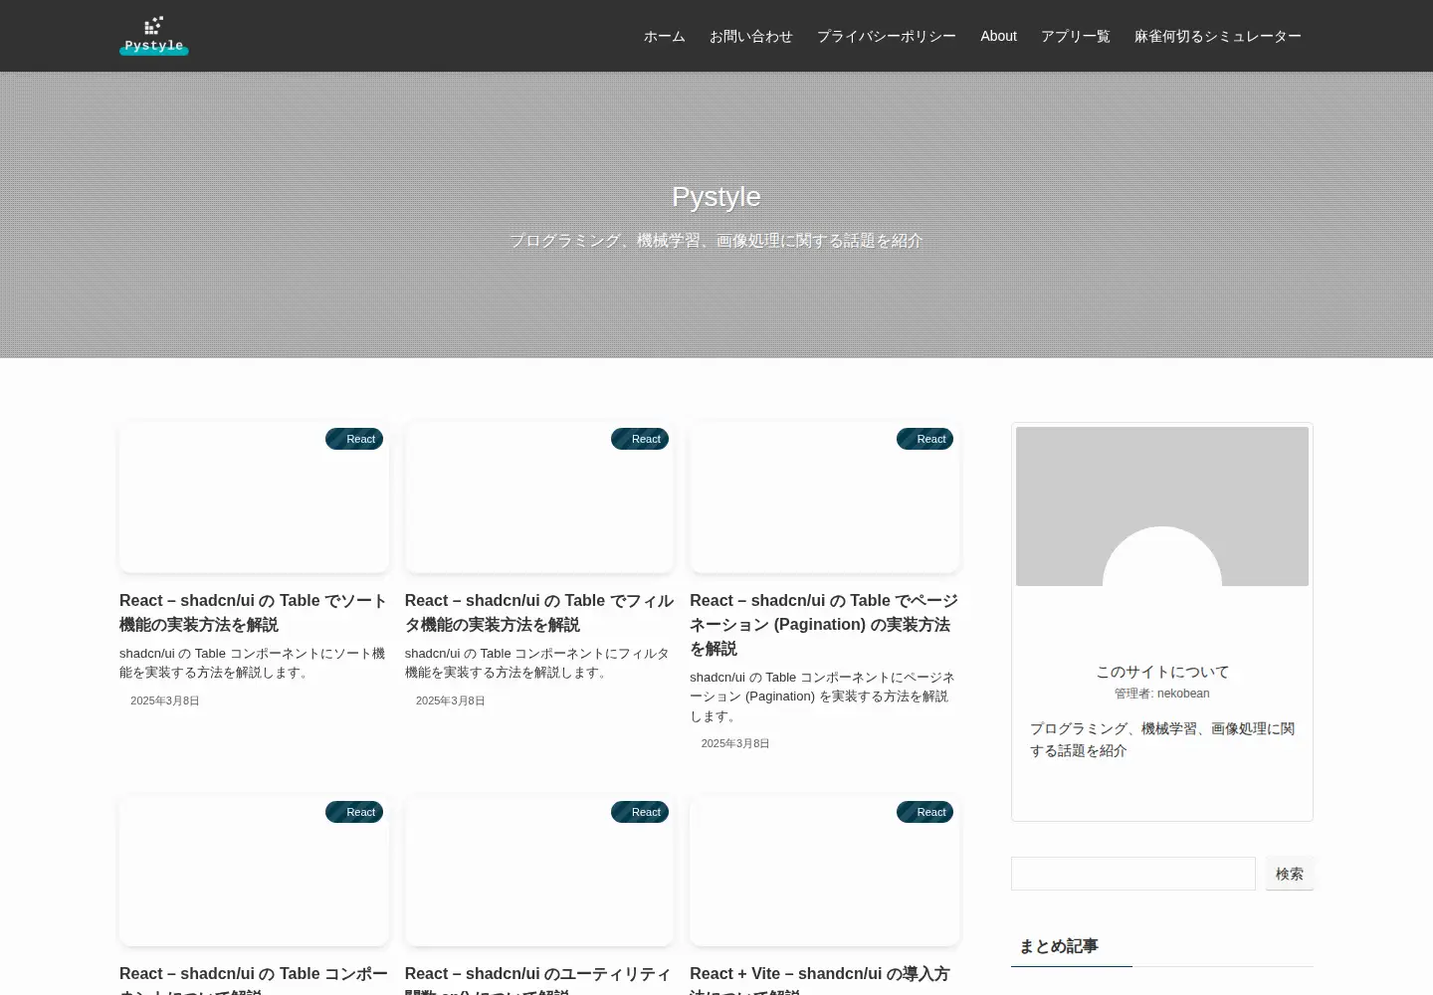The height and width of the screenshot is (995, 1433).
Task: Go to the ホーム menu item
Action: click(665, 36)
